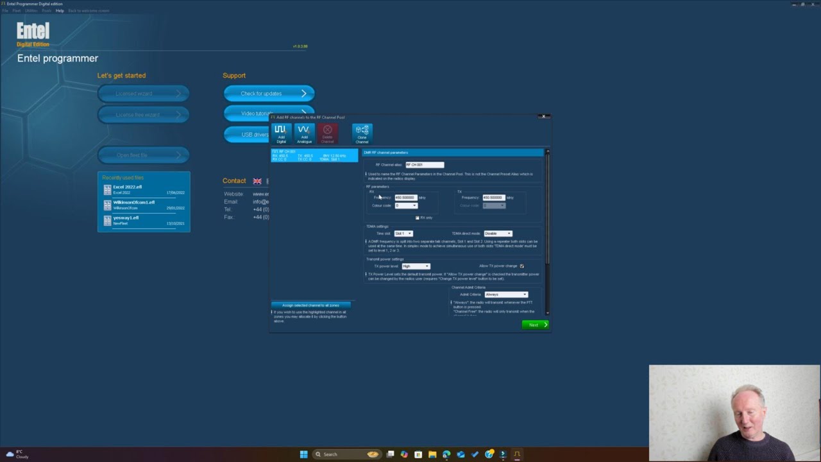Open the weather widget showing Cloudy
821x462 pixels.
coord(17,454)
